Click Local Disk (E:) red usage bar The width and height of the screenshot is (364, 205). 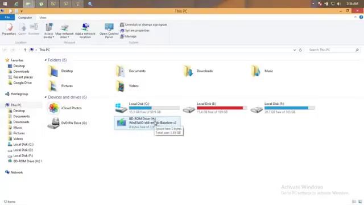pyautogui.click(x=222, y=108)
